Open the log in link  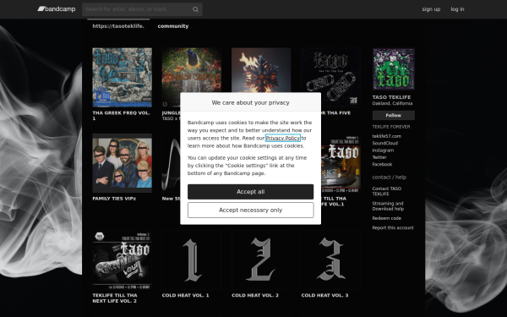point(457,9)
